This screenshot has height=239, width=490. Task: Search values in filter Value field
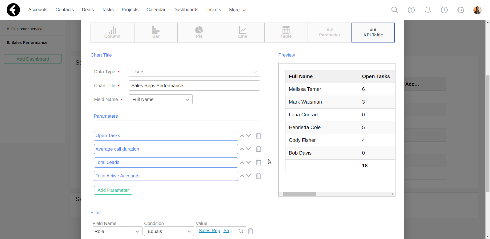241,231
